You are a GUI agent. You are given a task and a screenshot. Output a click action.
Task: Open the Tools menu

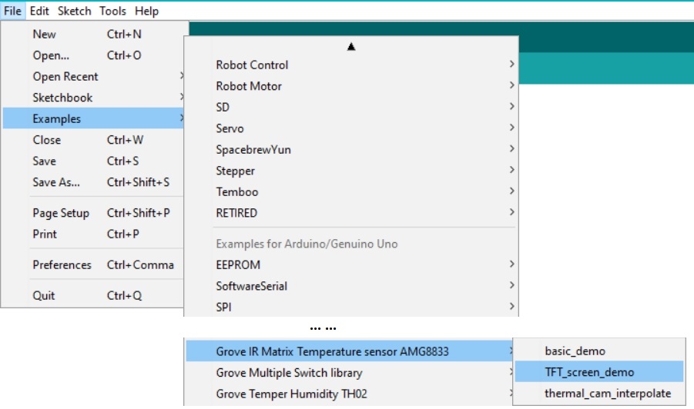tap(112, 11)
